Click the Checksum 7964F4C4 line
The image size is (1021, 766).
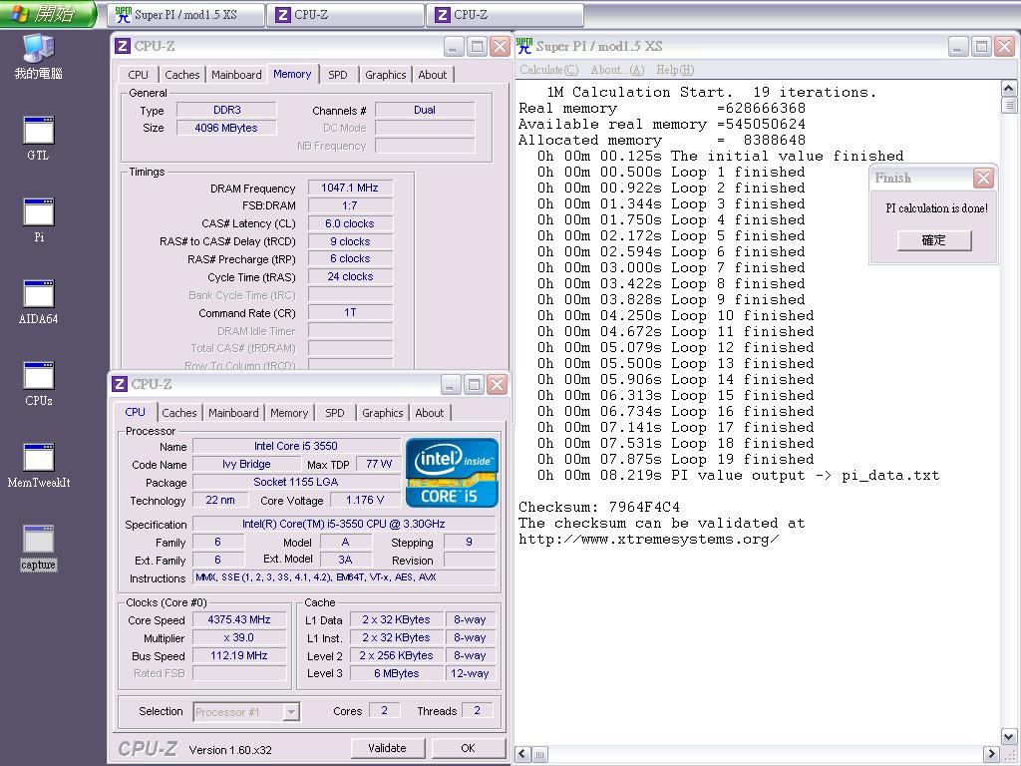pos(599,507)
